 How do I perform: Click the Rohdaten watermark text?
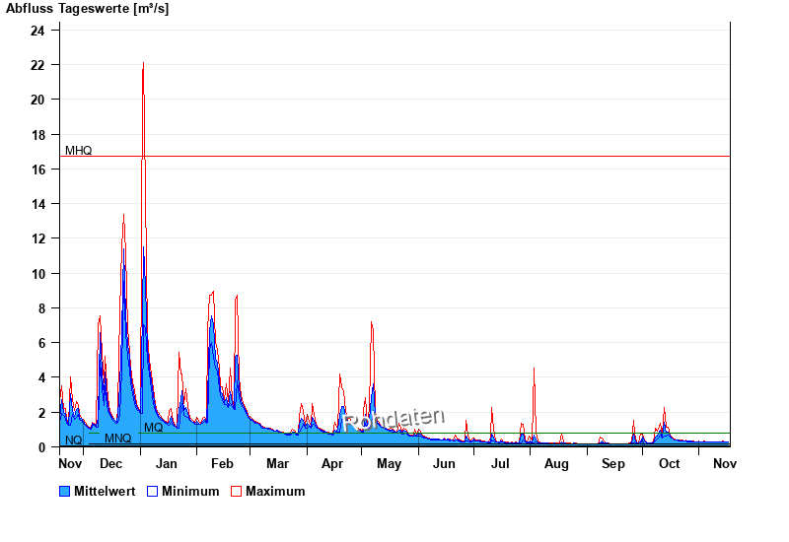click(x=394, y=420)
